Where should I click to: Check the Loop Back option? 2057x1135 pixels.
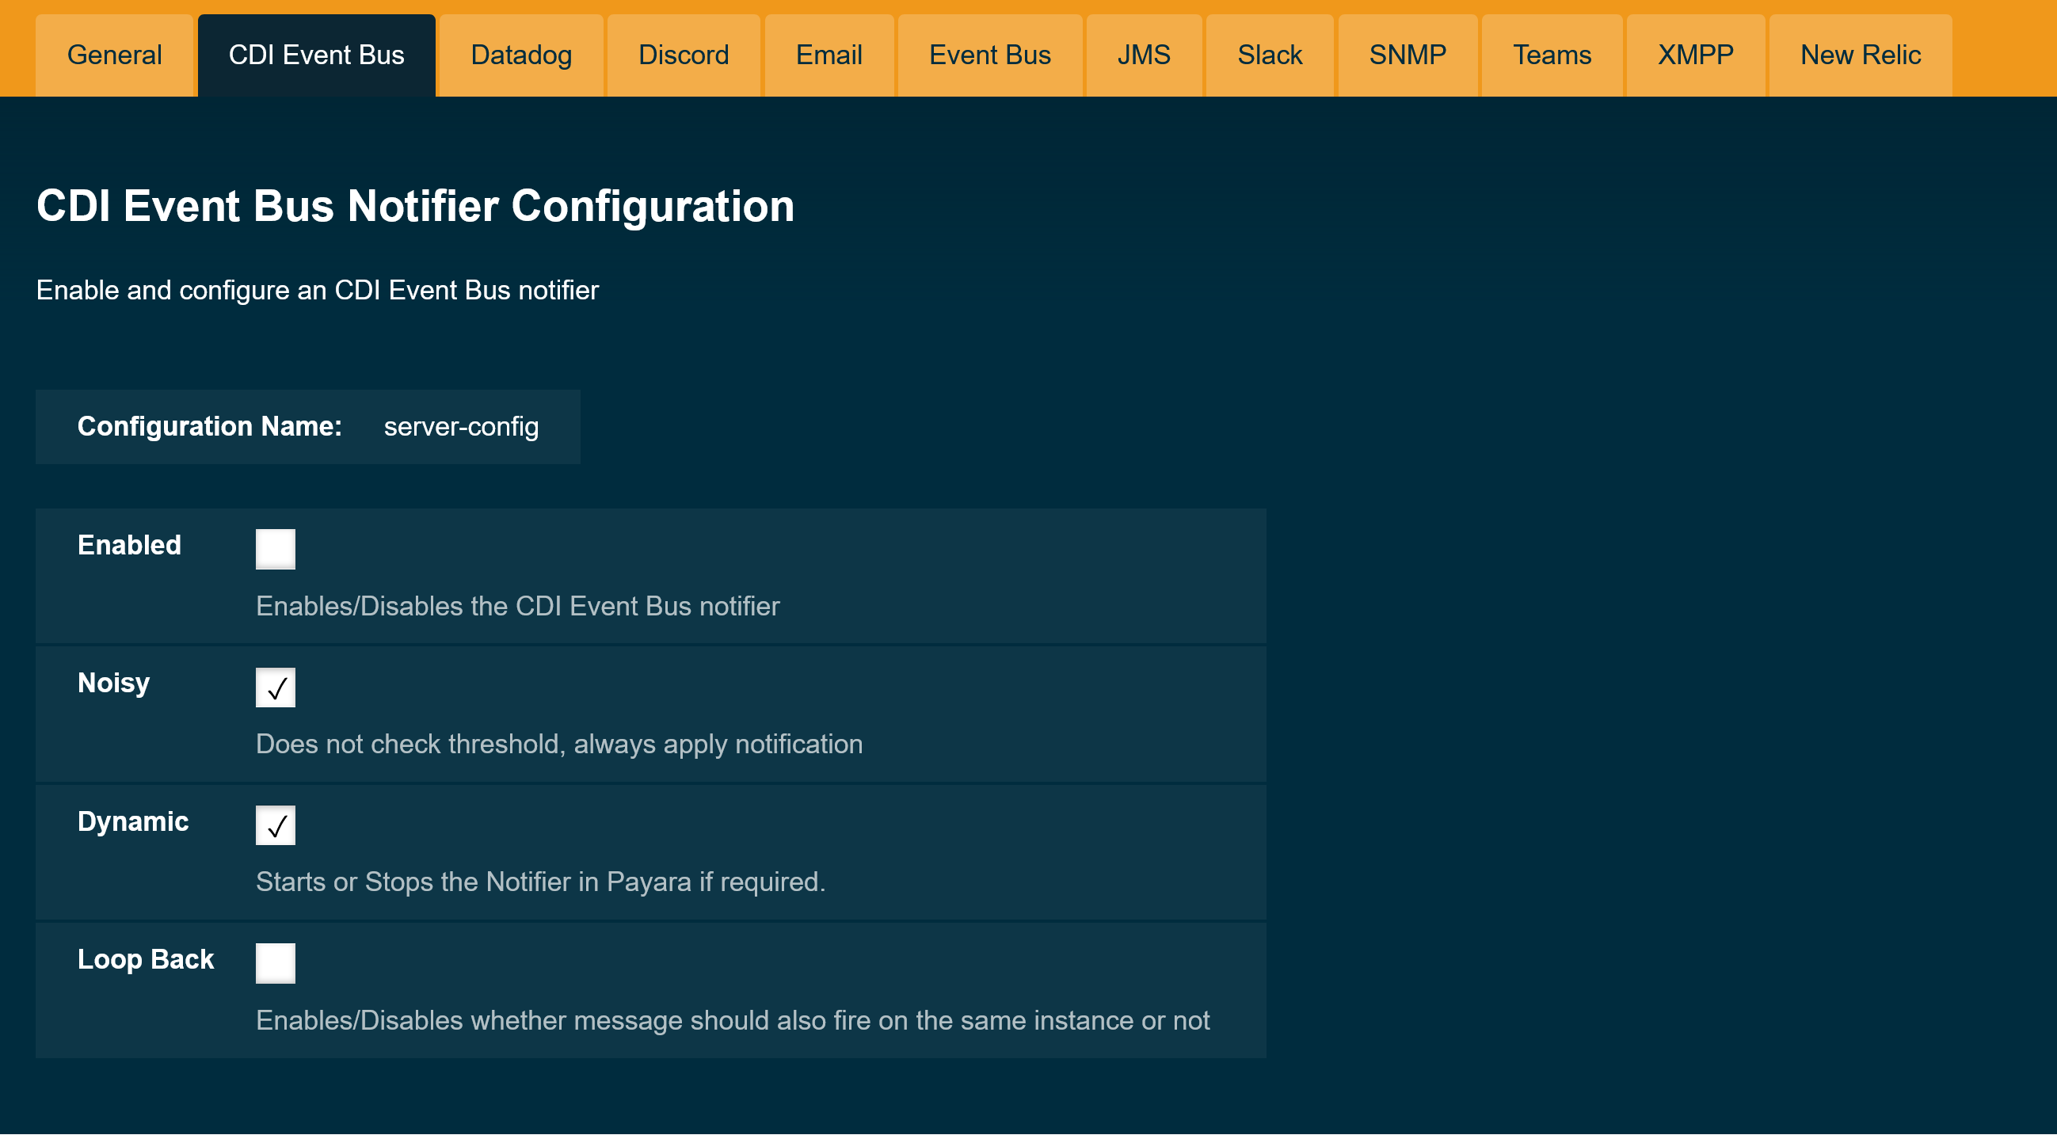[x=275, y=962]
